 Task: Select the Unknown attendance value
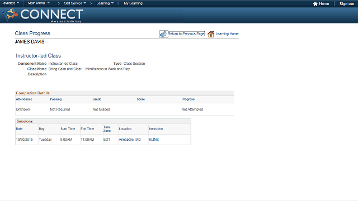click(x=23, y=109)
